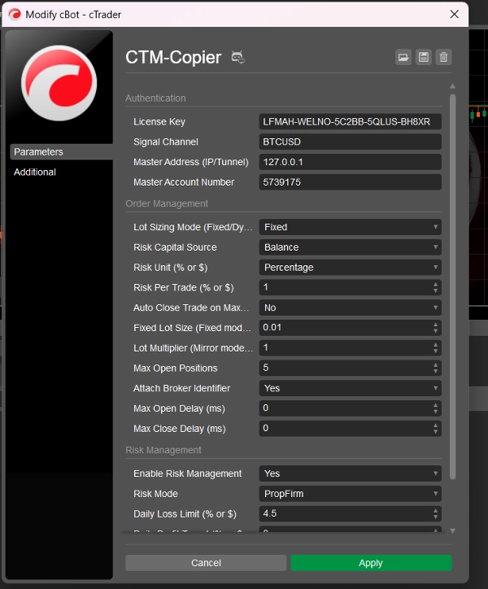The image size is (488, 589).
Task: Click the robot icon beside CTM-Copier title
Action: pyautogui.click(x=237, y=57)
